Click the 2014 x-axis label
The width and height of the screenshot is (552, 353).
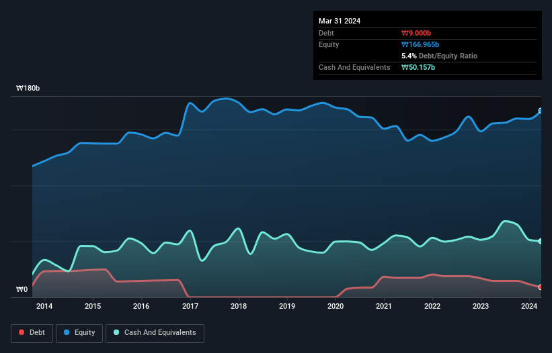point(44,306)
